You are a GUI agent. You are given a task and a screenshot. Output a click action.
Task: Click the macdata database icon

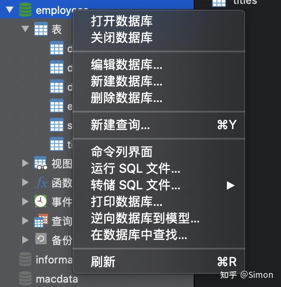(25, 279)
